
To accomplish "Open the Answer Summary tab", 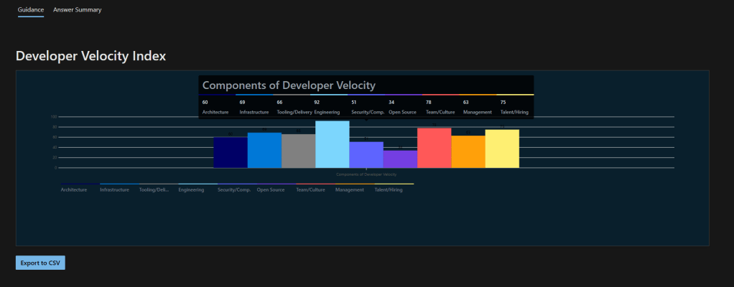I will coord(77,10).
